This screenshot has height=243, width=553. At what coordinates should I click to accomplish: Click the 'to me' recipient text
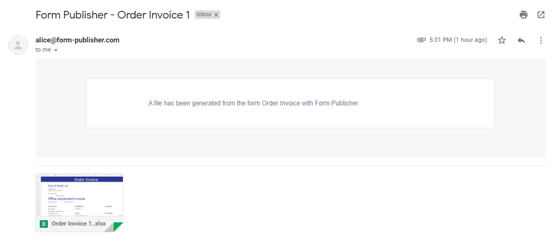pyautogui.click(x=44, y=49)
